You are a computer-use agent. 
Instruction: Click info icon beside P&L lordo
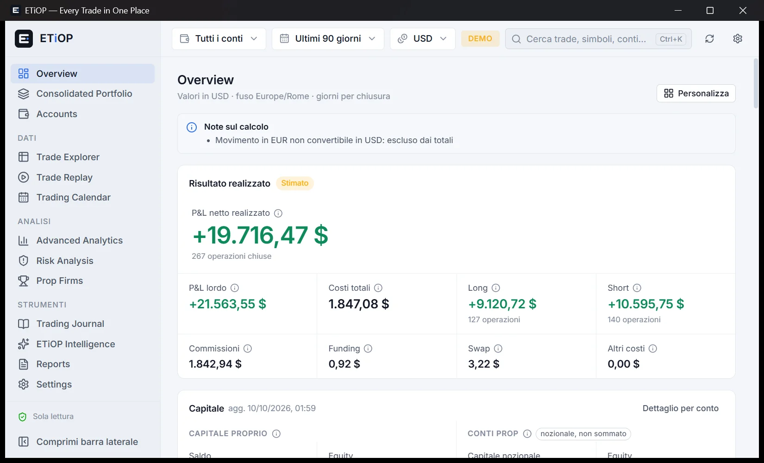[x=235, y=288]
